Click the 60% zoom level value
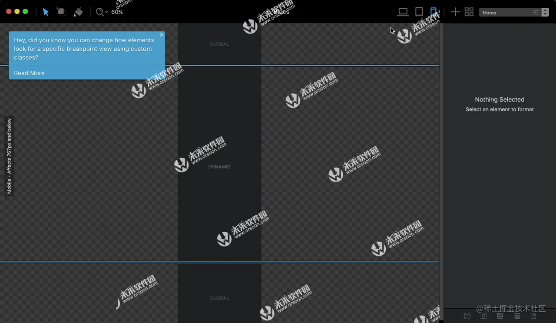Viewport: 556px width, 323px height. [x=117, y=12]
